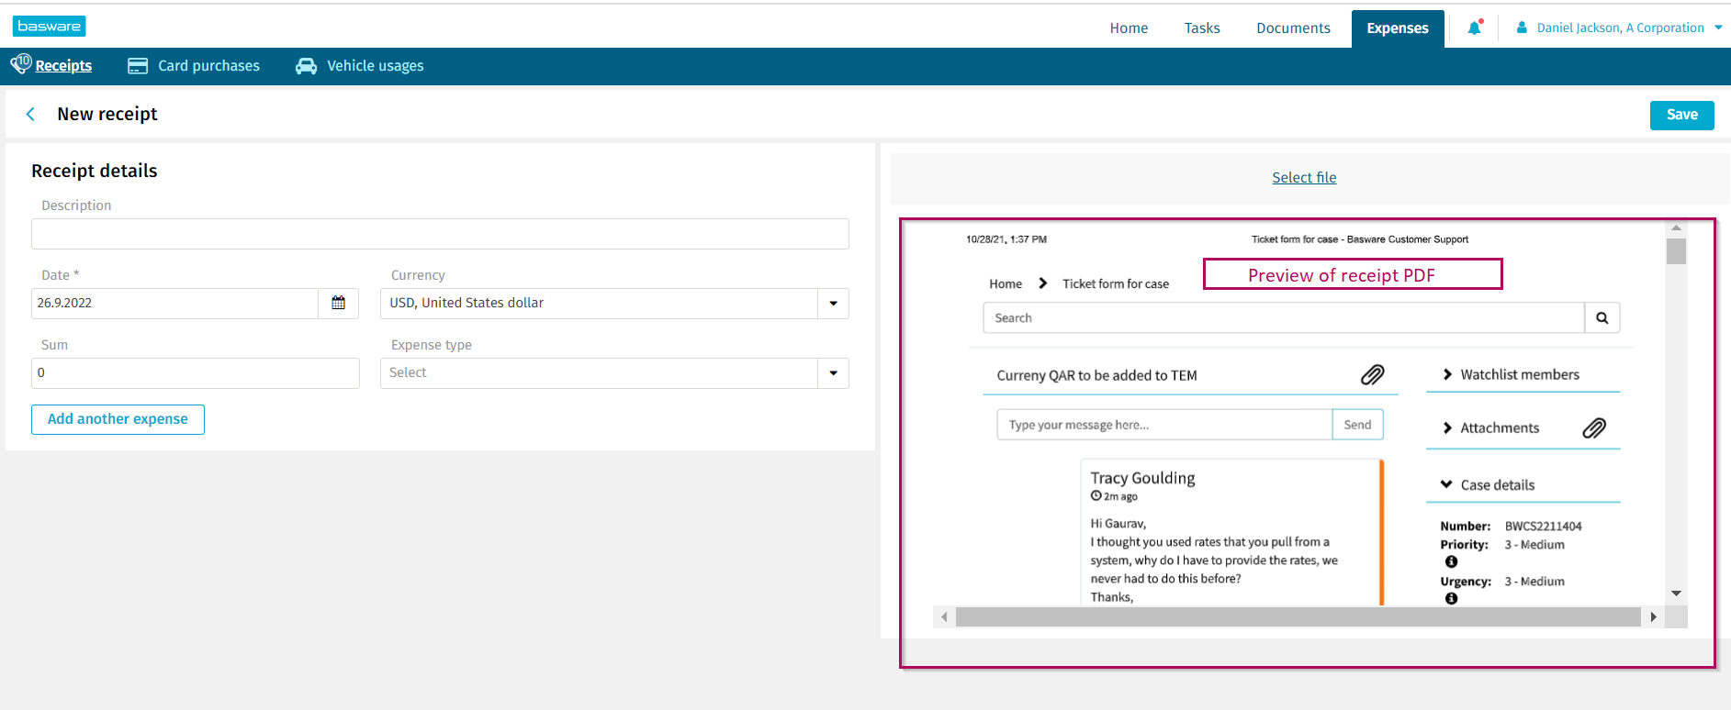Click the New receipt heading
Screen dimensions: 1731x710
pos(107,114)
